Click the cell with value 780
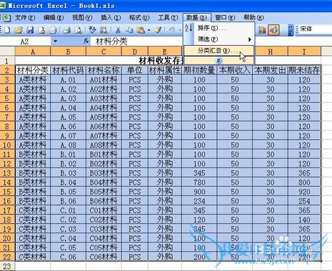332x271 pixels. (199, 182)
